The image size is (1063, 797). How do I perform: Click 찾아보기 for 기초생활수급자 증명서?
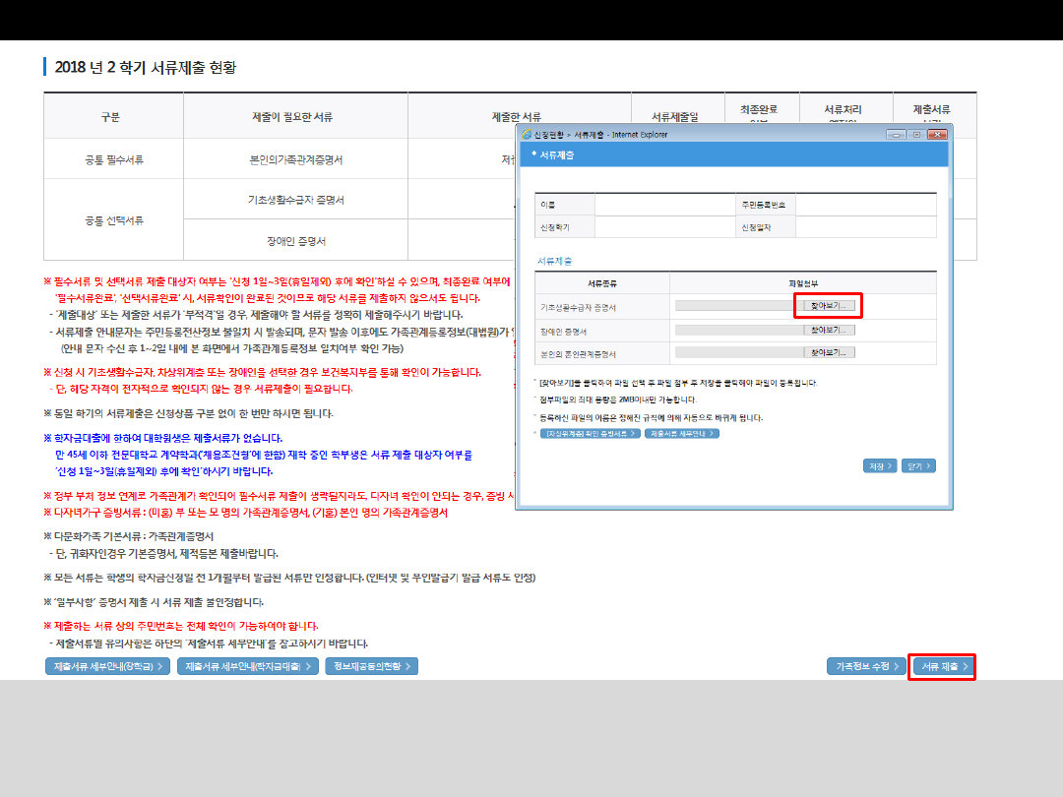point(829,306)
